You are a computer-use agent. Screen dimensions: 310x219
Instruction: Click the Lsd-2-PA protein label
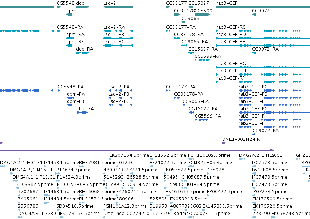coord(119,87)
